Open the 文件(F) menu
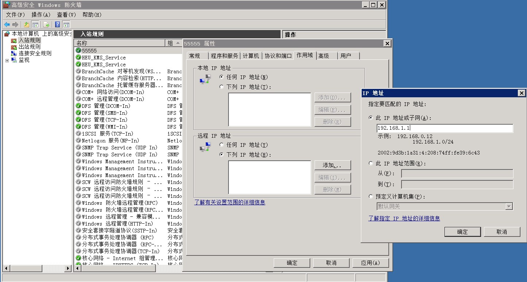The width and height of the screenshot is (527, 282). point(15,15)
